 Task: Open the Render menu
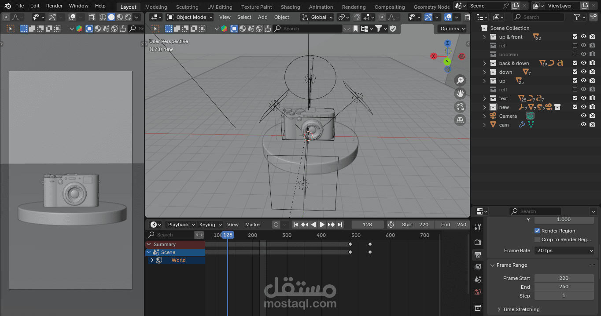coord(54,6)
